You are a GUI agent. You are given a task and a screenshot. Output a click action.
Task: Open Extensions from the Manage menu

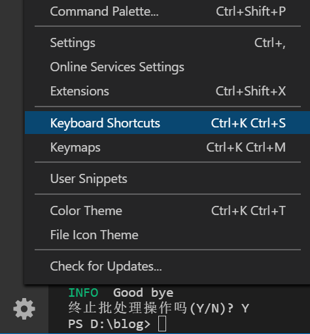(x=167, y=91)
